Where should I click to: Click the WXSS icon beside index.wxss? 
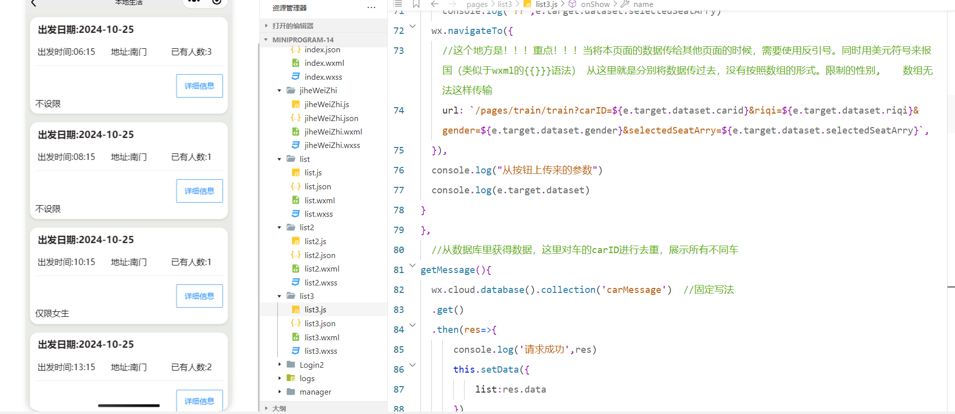point(296,77)
